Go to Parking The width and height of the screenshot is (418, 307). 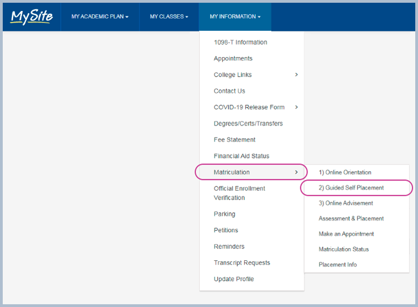point(224,214)
